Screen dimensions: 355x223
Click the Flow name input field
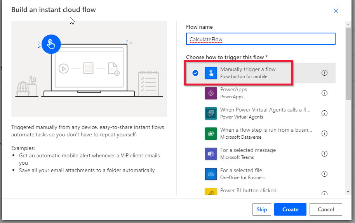pyautogui.click(x=261, y=39)
